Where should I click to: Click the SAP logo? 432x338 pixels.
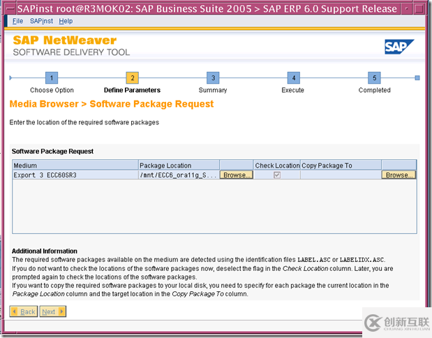(x=399, y=47)
